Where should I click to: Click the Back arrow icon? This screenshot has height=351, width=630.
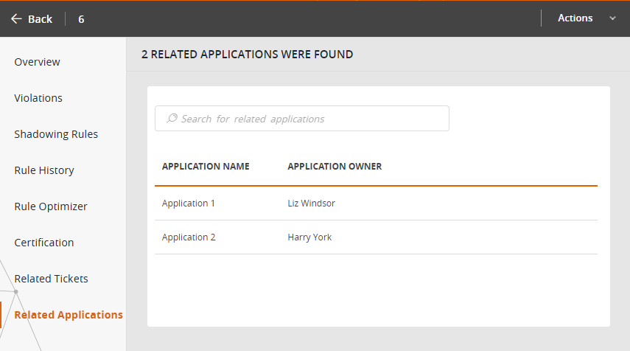click(16, 19)
